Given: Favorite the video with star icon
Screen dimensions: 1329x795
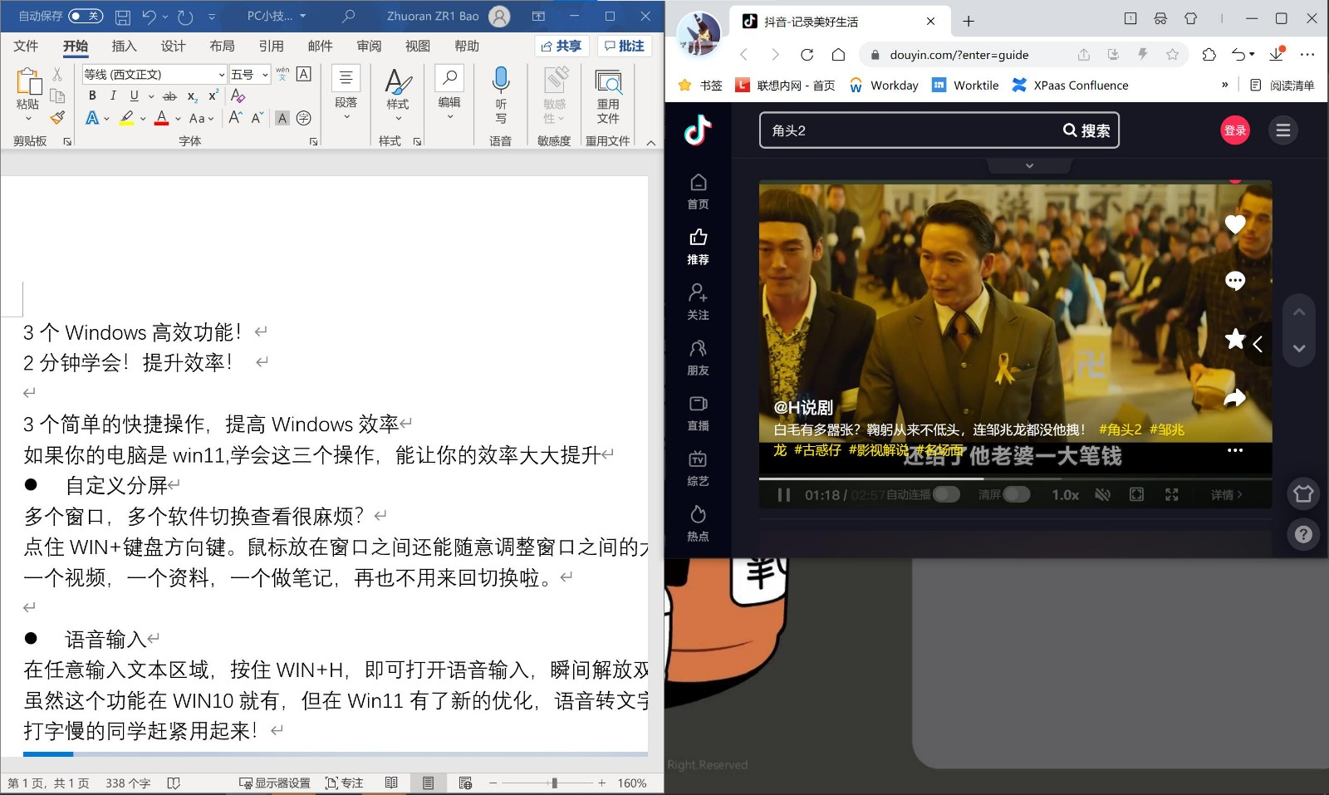Looking at the screenshot, I should coord(1235,338).
